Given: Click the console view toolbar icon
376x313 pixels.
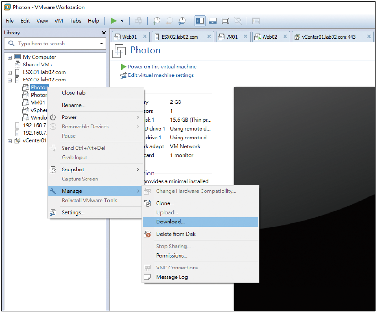Looking at the screenshot, I should [256, 21].
